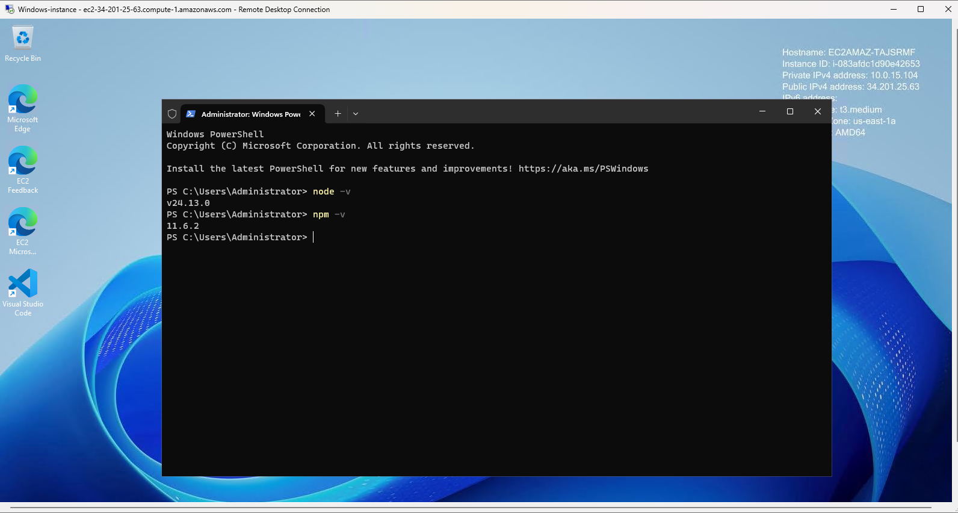Close the Windows Terminal window
This screenshot has width=958, height=513.
pyautogui.click(x=818, y=111)
